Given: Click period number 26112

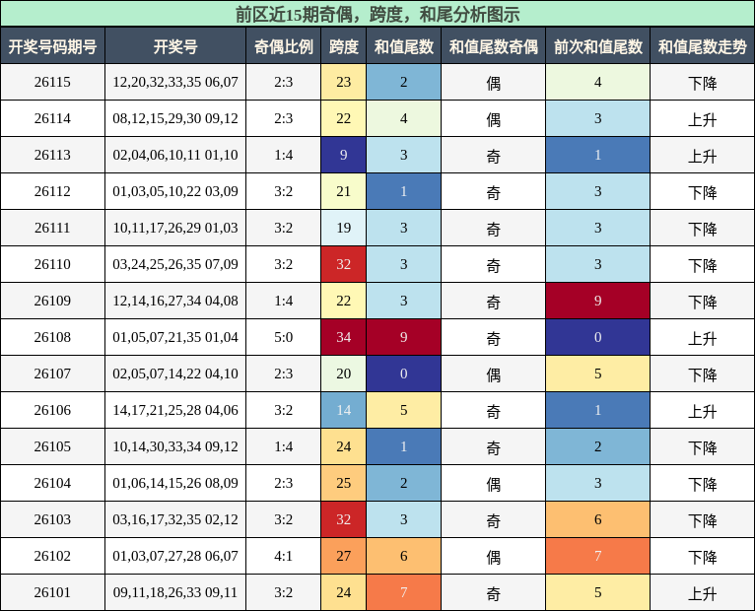Looking at the screenshot, I should (x=52, y=191).
